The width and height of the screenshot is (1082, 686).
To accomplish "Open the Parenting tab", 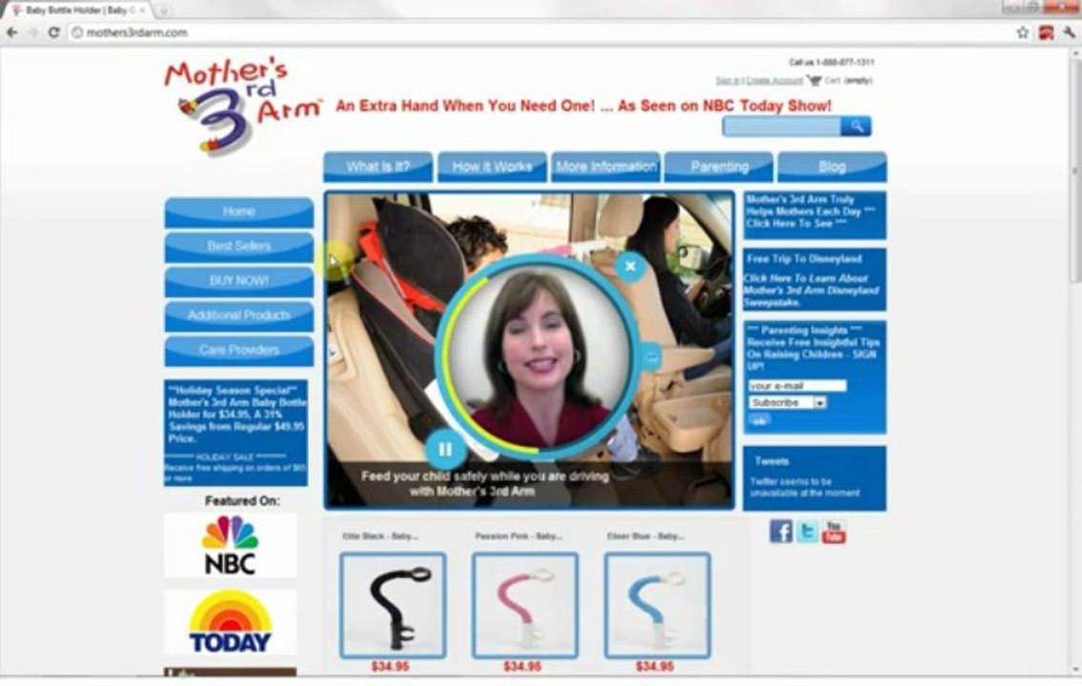I will 719,167.
